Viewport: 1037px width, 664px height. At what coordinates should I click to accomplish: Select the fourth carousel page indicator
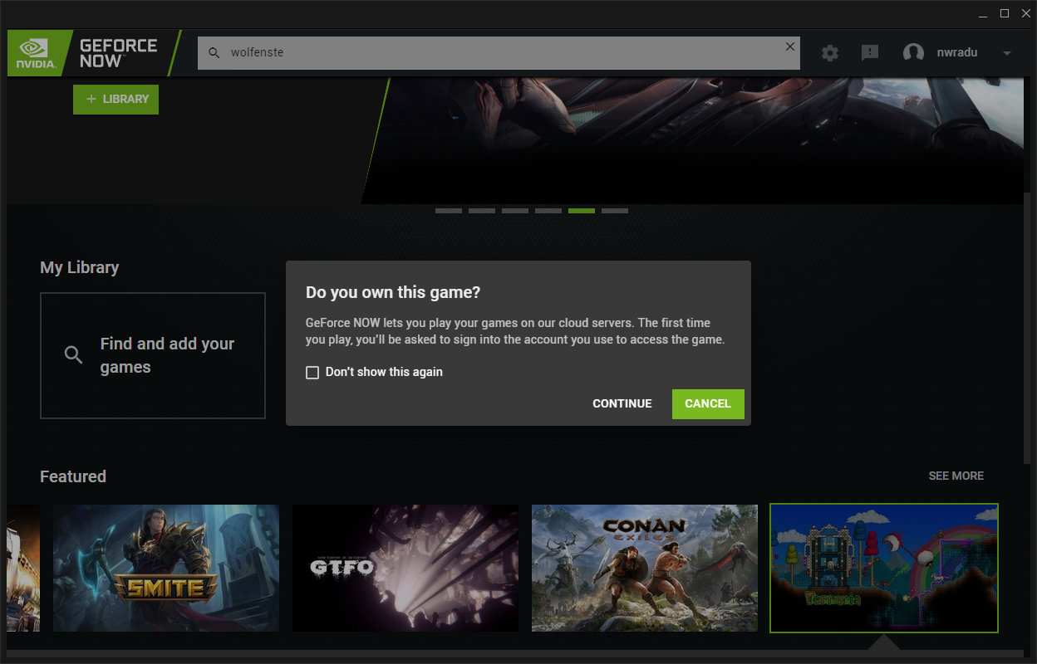[548, 211]
